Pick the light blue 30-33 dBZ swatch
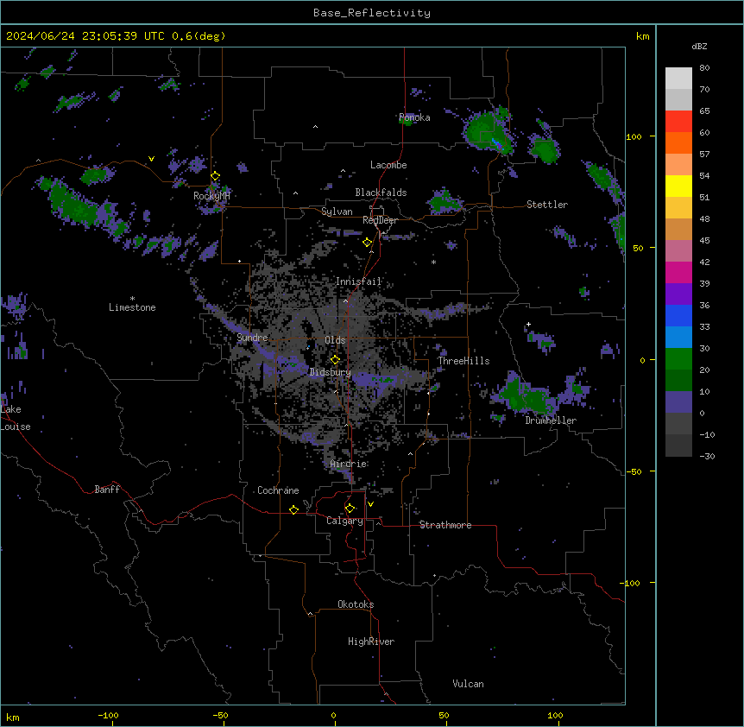This screenshot has width=744, height=727. tap(678, 338)
